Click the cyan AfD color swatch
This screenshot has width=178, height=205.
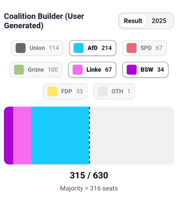(79, 48)
